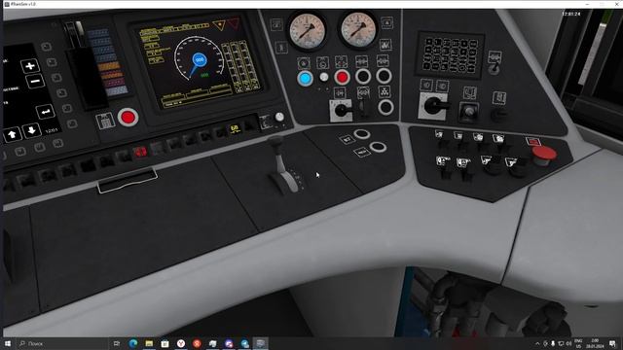Tap the down arrow key on left keypad
This screenshot has width=623, height=350.
tap(32, 130)
